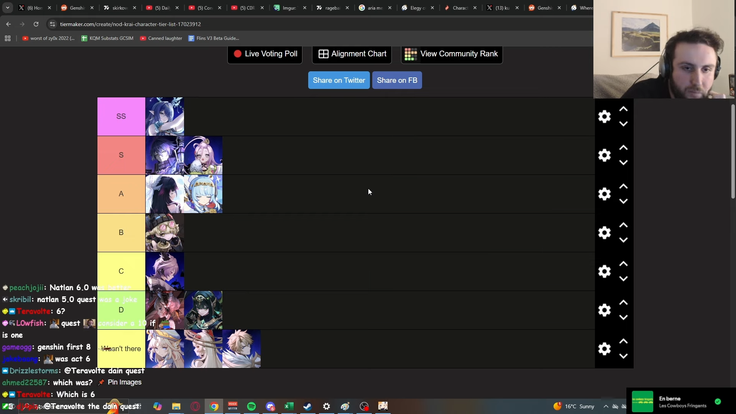This screenshot has width=736, height=414.
Task: Move SS tier row down with chevron
Action: pos(624,124)
